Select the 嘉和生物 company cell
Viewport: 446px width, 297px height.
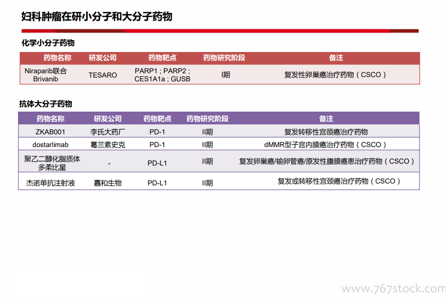[x=108, y=183]
